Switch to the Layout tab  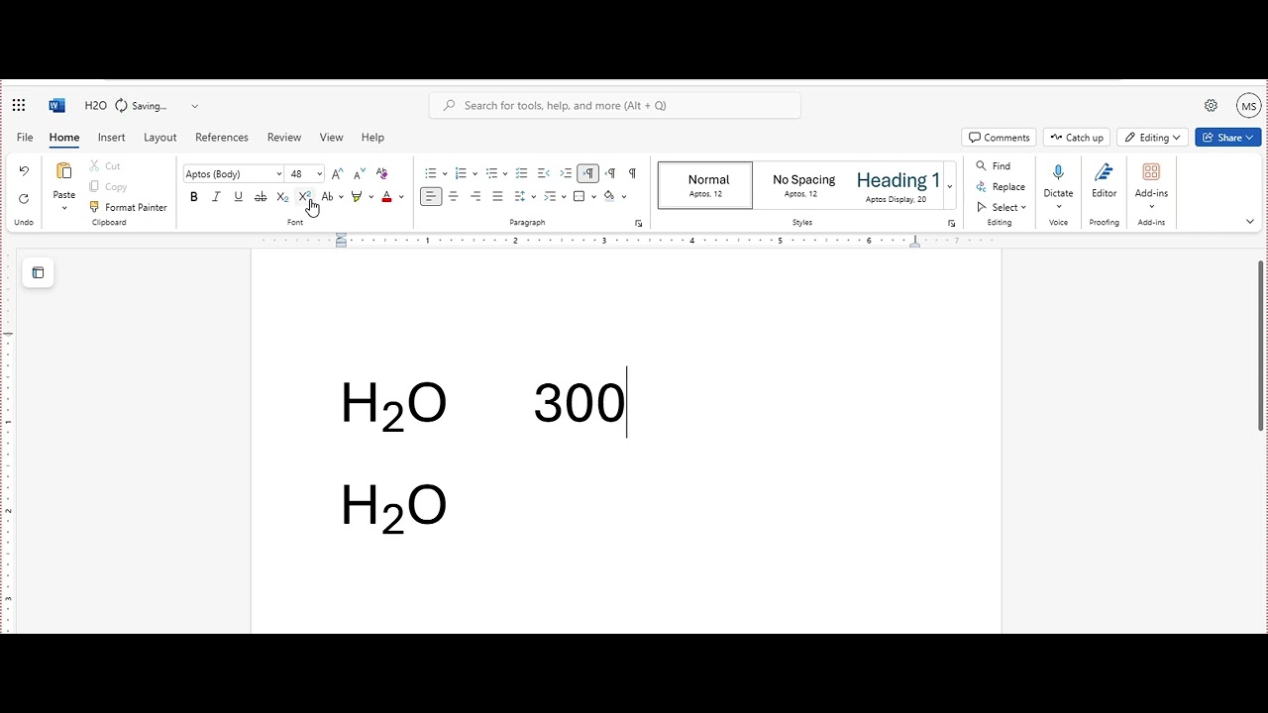point(159,138)
